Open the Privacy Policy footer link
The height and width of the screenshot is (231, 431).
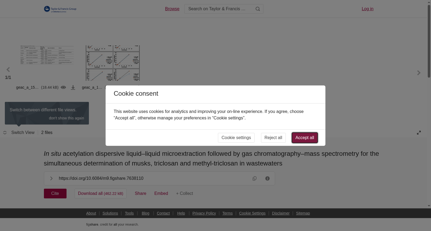(204, 213)
